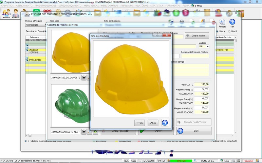
Task: Click the blue arrow in Foto dos Produtos
Action: coord(165,123)
